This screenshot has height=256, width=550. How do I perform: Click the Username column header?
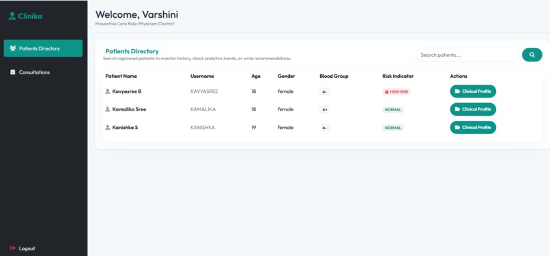[x=202, y=76]
